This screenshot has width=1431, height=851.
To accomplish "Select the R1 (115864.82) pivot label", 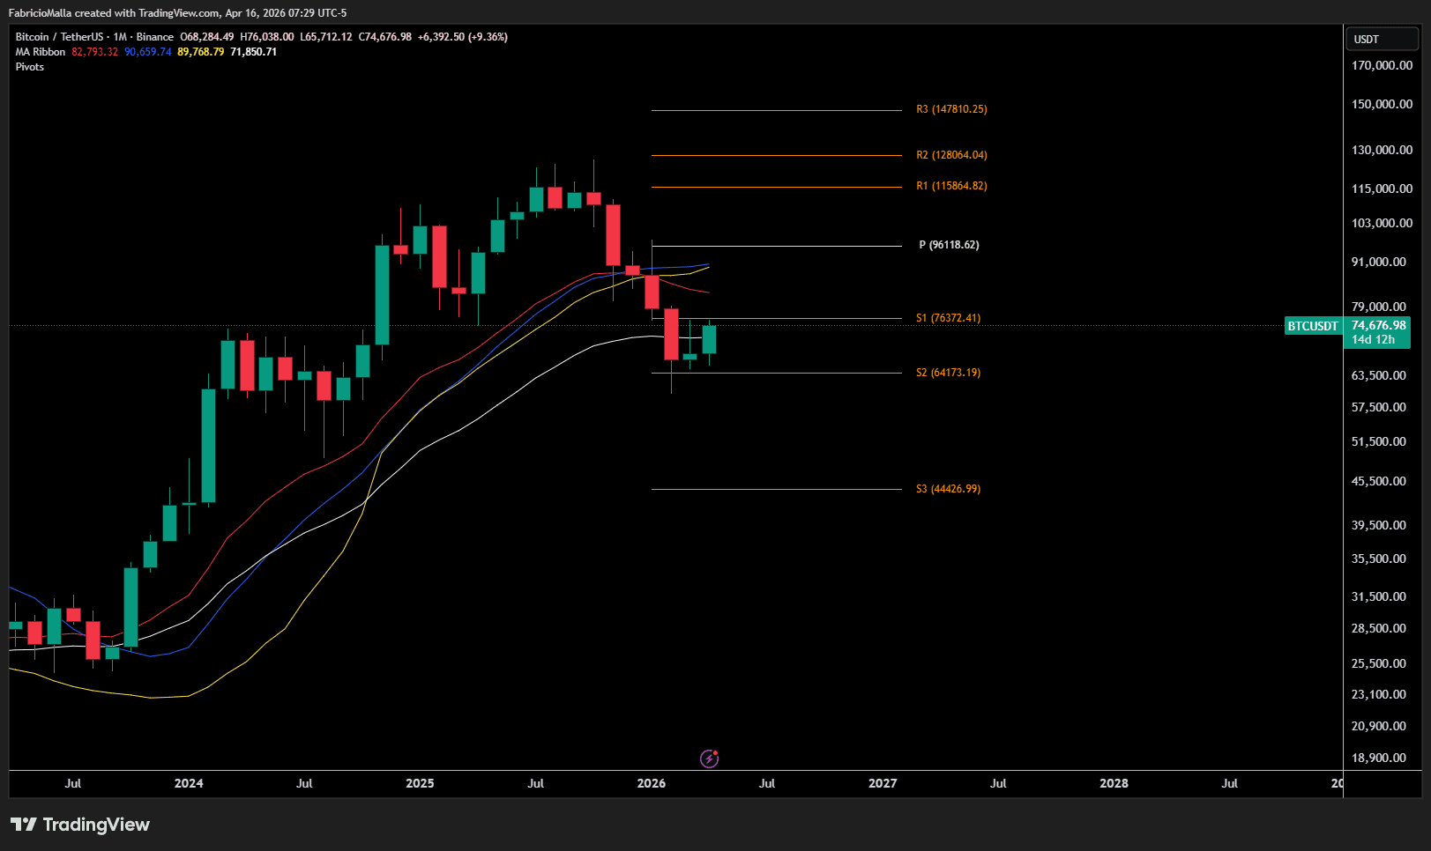I will 951,186.
